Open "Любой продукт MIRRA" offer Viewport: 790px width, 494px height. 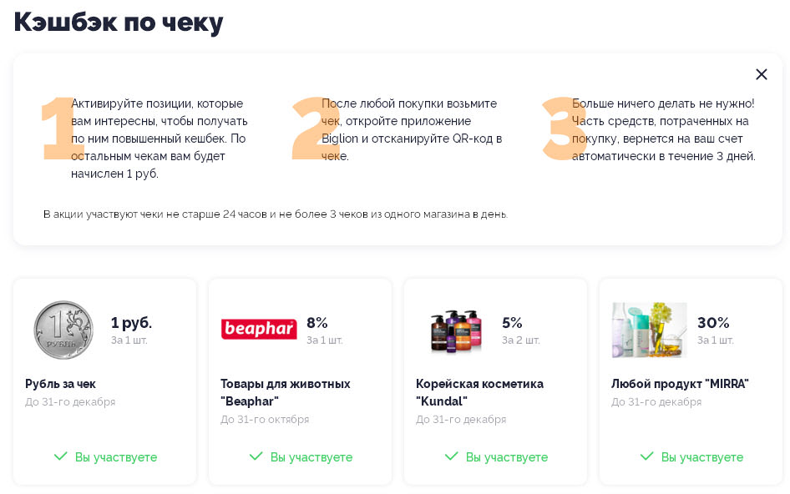pos(680,384)
